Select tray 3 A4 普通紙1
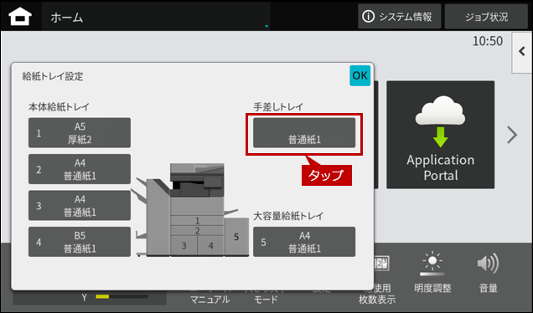 coord(80,205)
